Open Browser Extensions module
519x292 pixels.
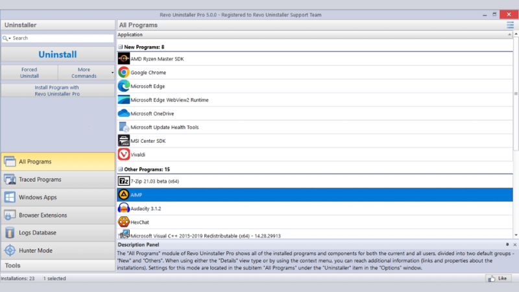(x=58, y=215)
